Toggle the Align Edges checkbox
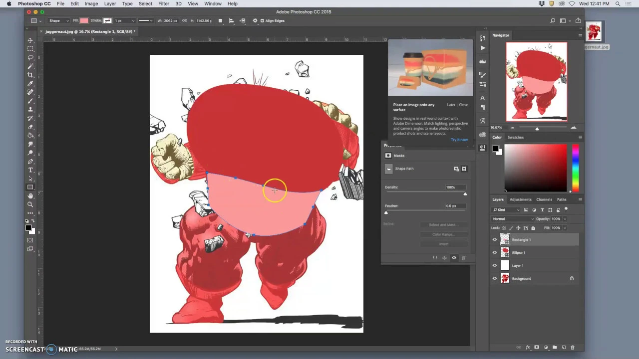 [263, 21]
